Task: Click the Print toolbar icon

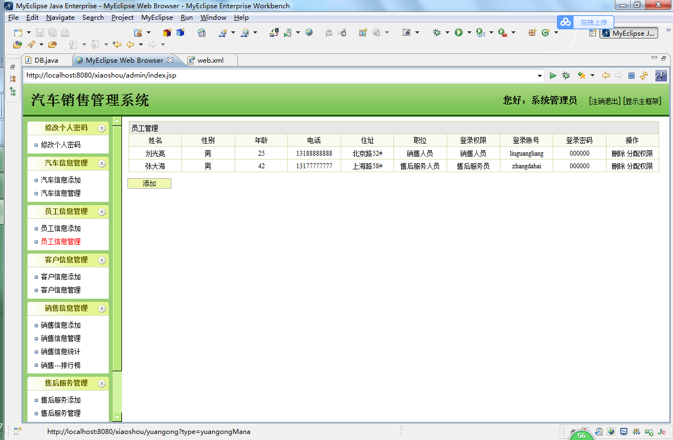Action: tap(65, 33)
